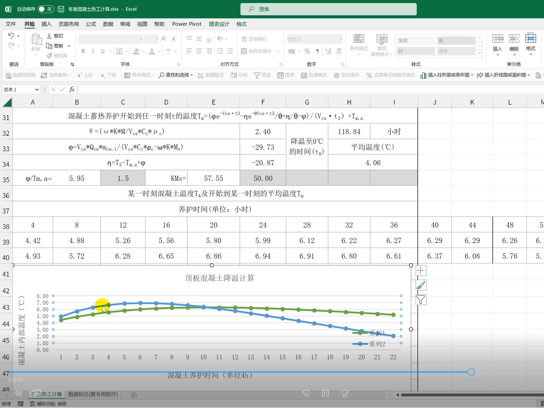Toggle 自动换行 wrap text
The width and height of the screenshot is (544, 408).
click(x=254, y=39)
